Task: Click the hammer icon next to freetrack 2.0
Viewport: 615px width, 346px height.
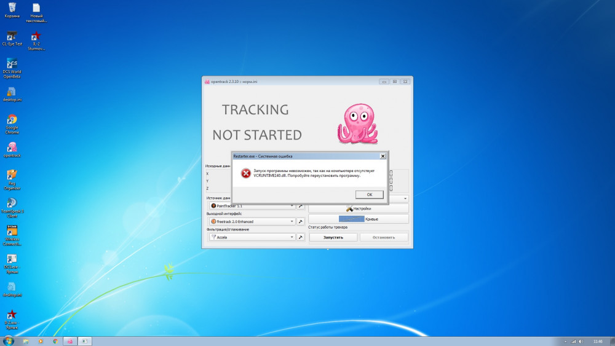Action: click(301, 221)
